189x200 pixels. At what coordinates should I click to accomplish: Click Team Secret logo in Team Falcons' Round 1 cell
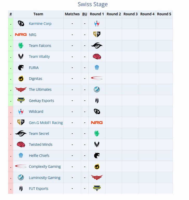pyautogui.click(x=97, y=46)
